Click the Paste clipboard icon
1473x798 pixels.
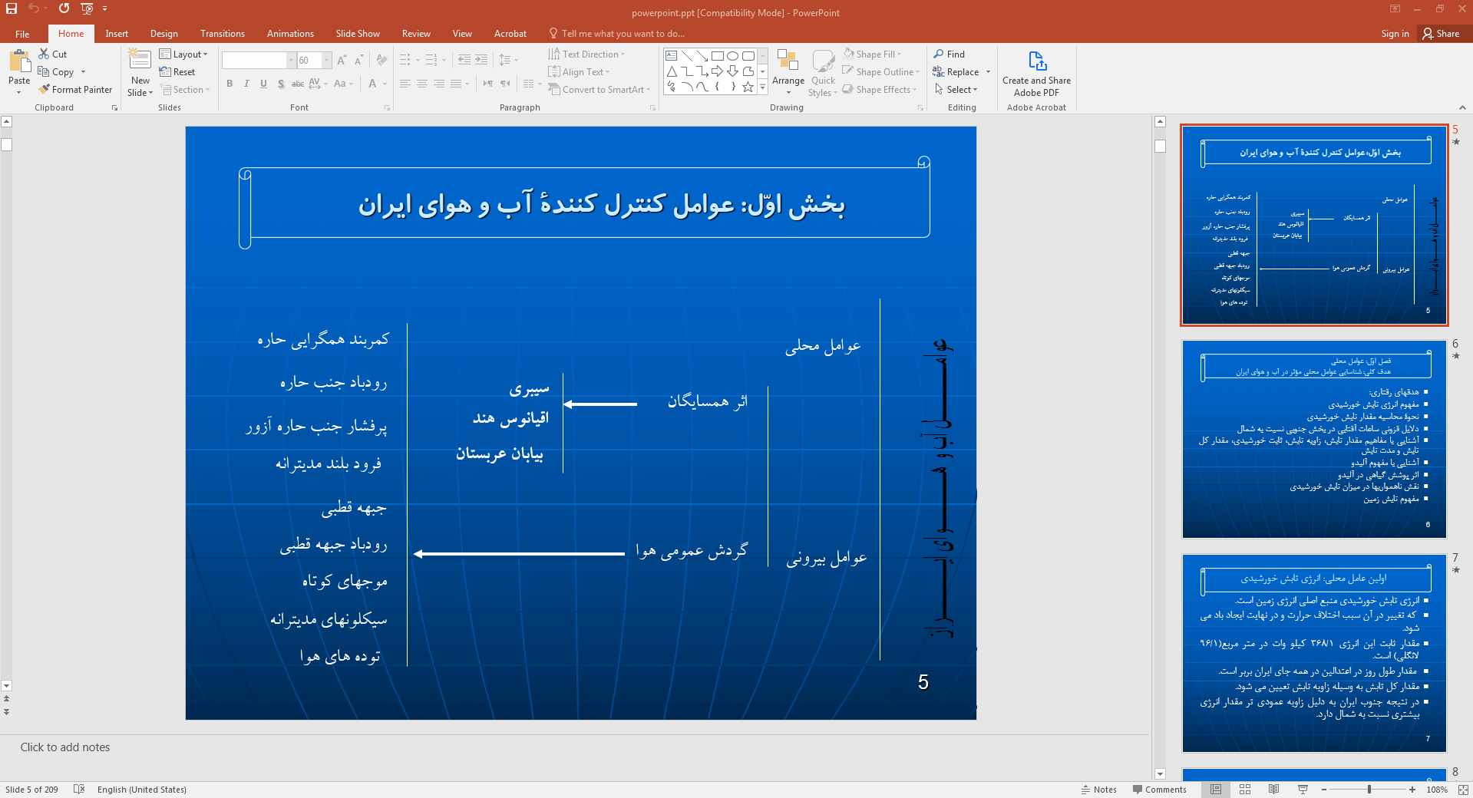tap(19, 61)
